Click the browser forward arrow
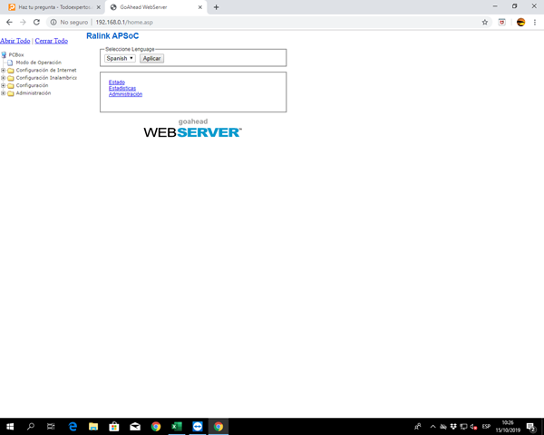 click(23, 22)
